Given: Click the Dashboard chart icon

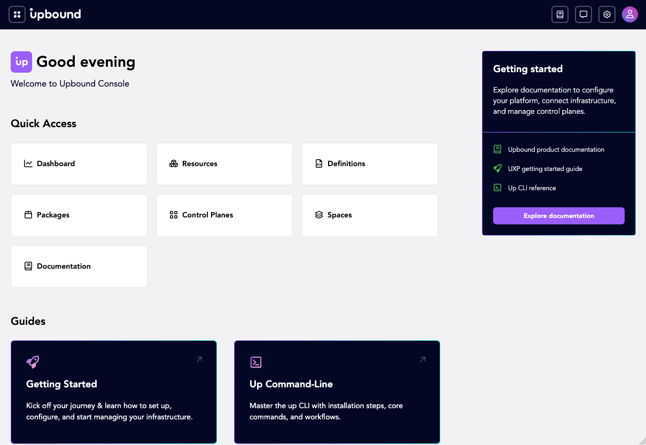Looking at the screenshot, I should point(28,163).
